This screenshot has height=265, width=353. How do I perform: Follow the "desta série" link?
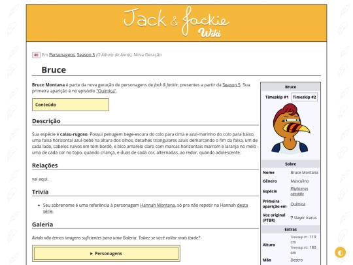(145, 208)
